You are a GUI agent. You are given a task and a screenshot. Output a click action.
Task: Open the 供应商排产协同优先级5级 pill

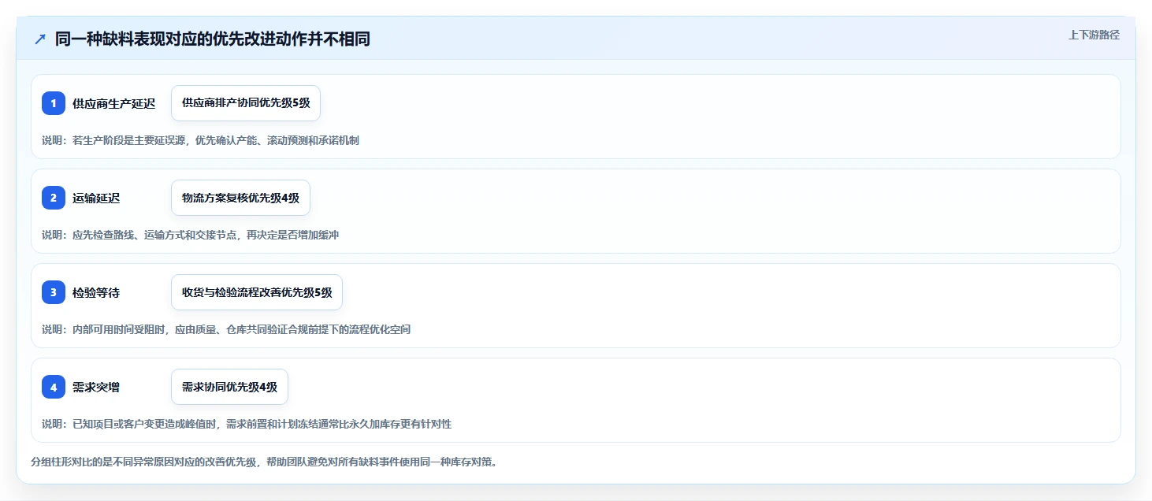(x=246, y=103)
